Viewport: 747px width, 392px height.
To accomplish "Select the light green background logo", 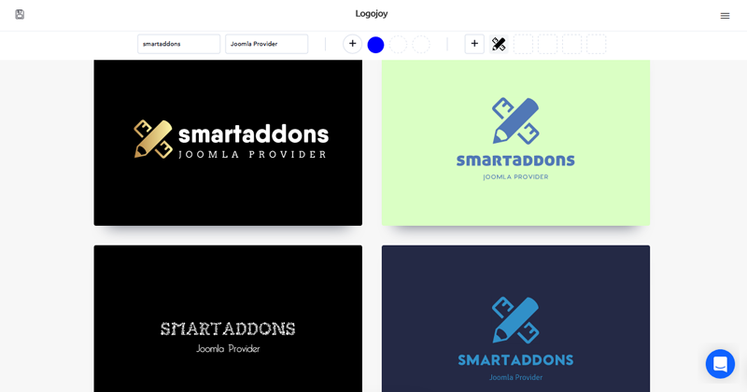I will tap(515, 143).
